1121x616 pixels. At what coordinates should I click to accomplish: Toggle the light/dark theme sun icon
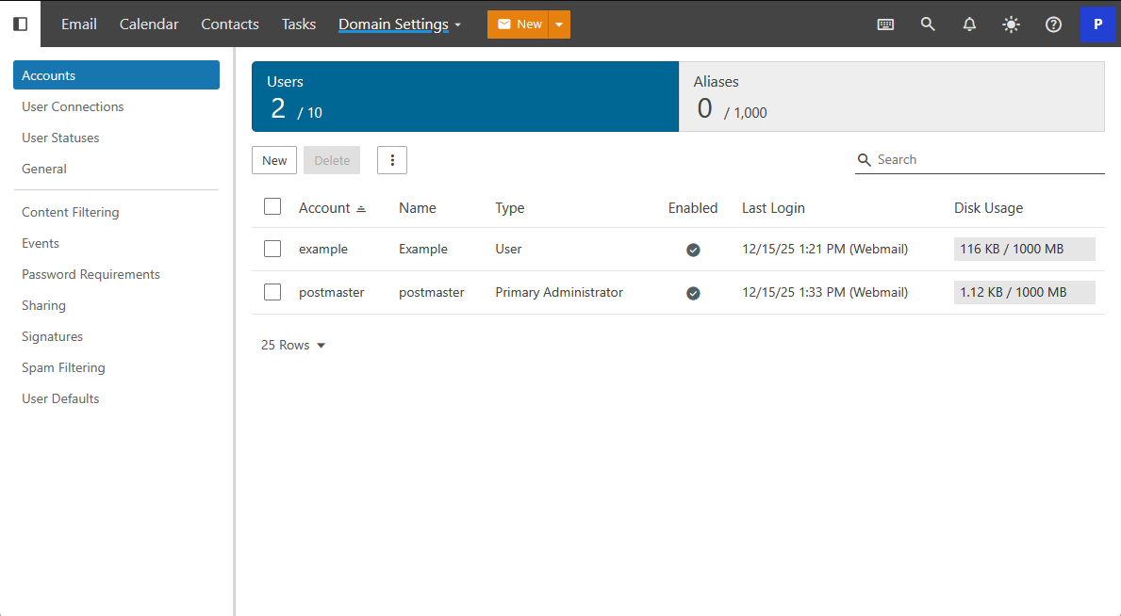click(1011, 24)
